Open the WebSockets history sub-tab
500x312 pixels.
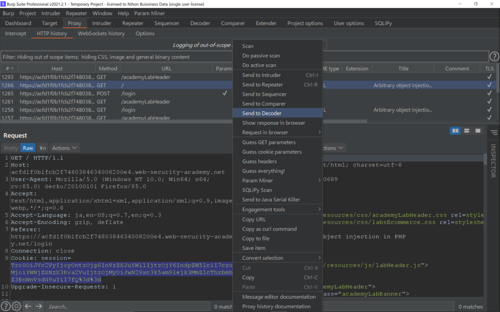pyautogui.click(x=101, y=33)
